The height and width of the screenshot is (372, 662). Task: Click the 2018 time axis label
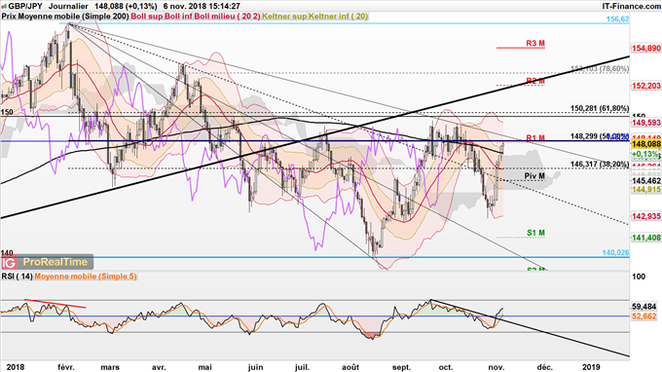[16, 367]
